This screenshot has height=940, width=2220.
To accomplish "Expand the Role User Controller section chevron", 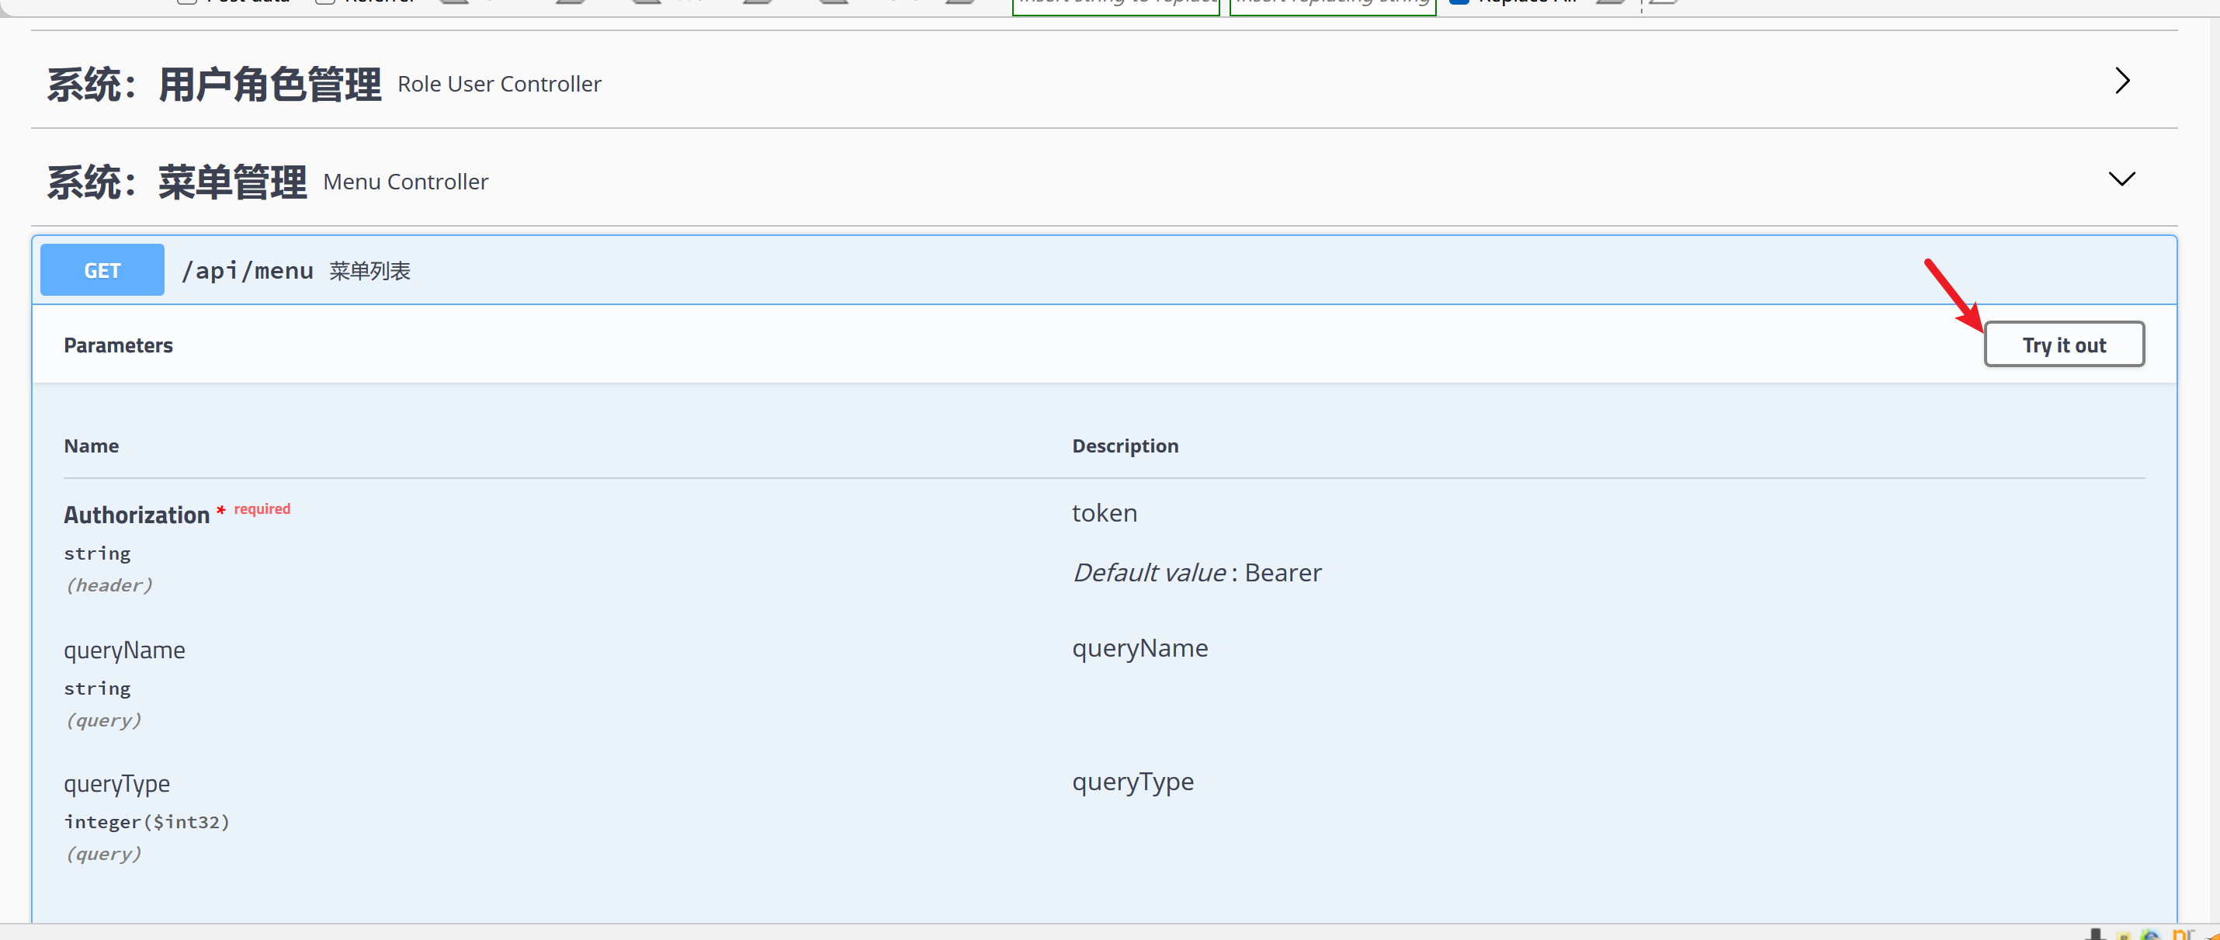I will click(2121, 81).
